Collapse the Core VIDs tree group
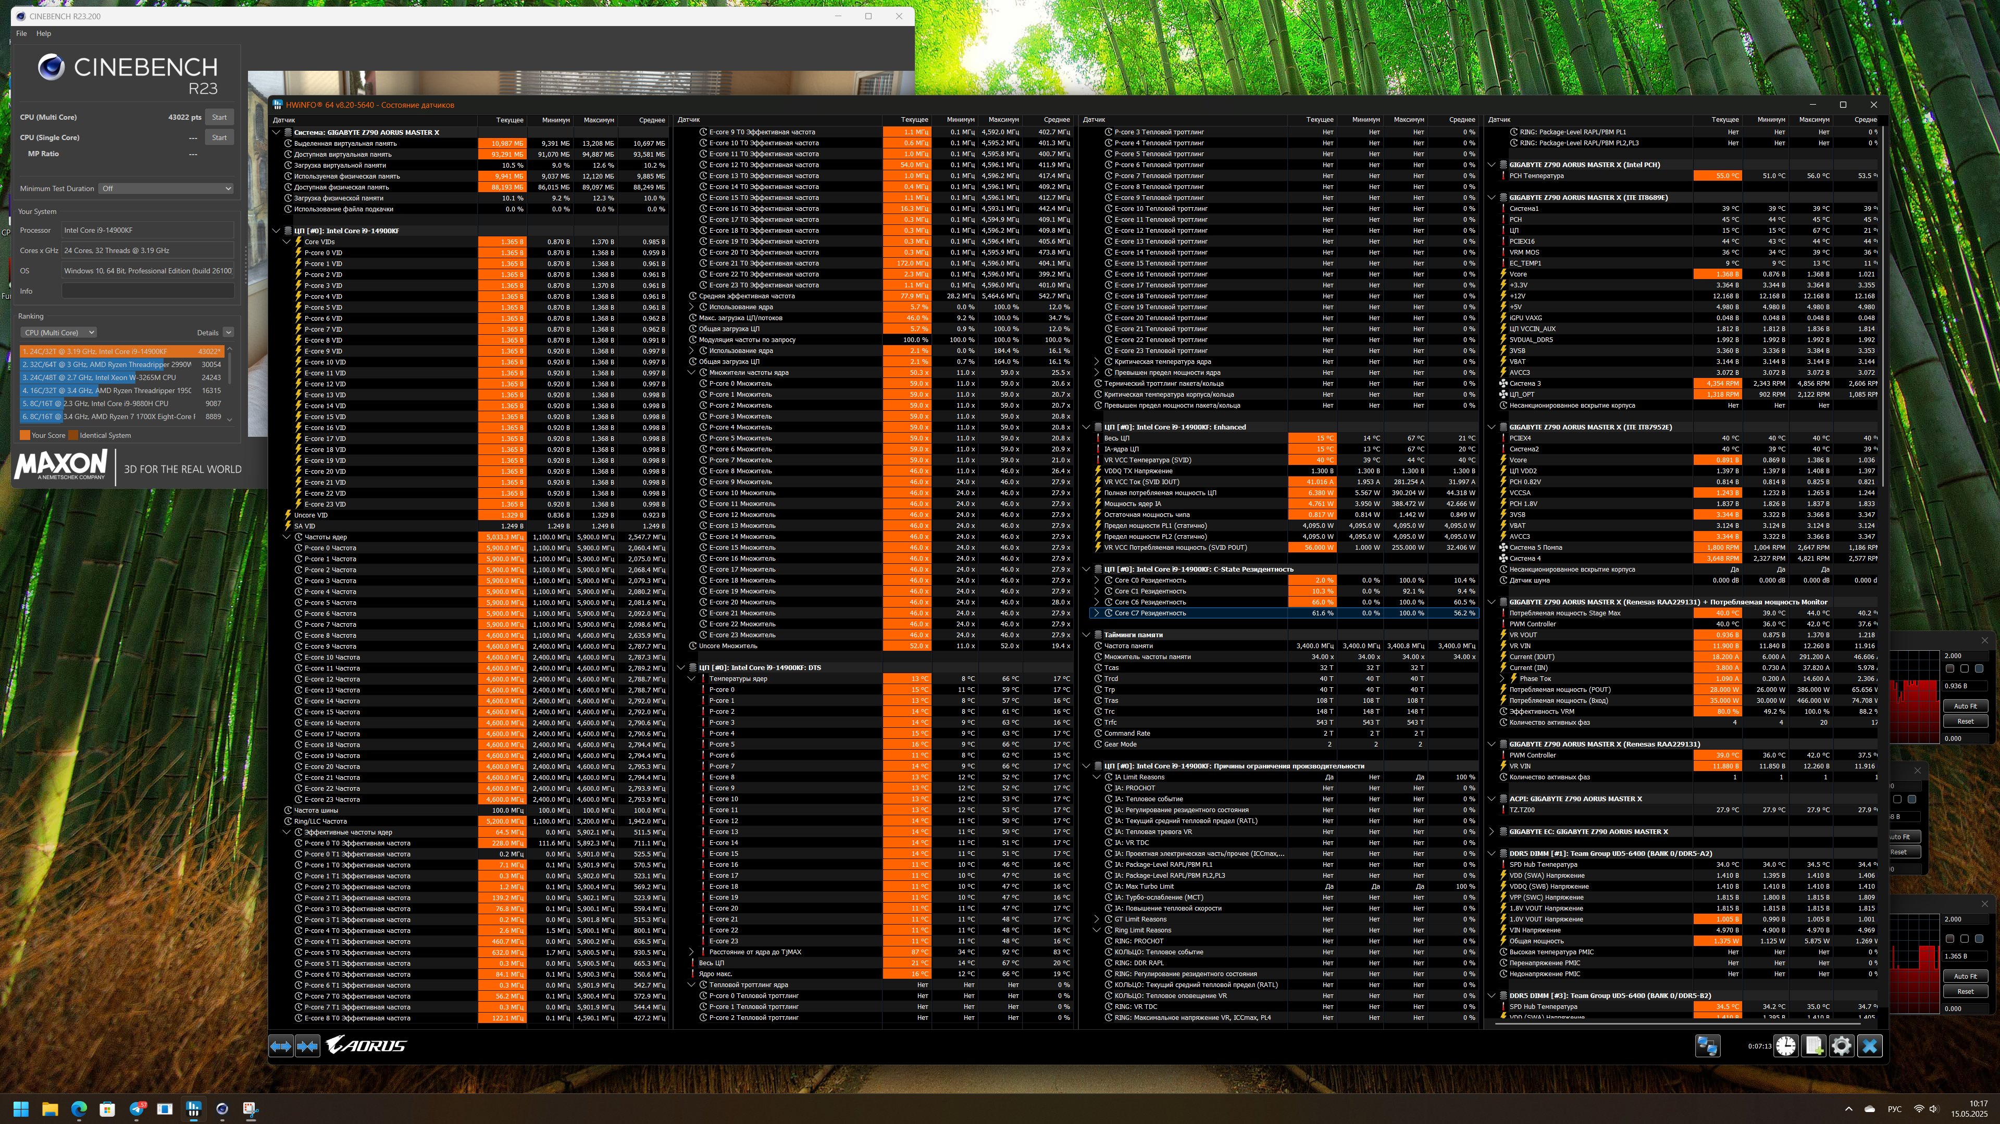This screenshot has width=2000, height=1124. click(287, 241)
